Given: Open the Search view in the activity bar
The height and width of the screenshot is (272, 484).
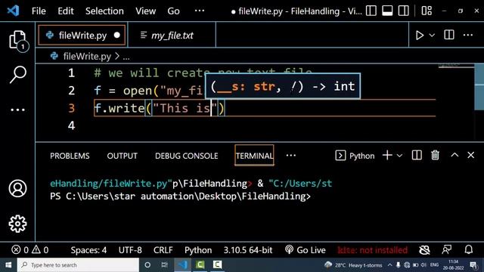Looking at the screenshot, I should coord(17,74).
